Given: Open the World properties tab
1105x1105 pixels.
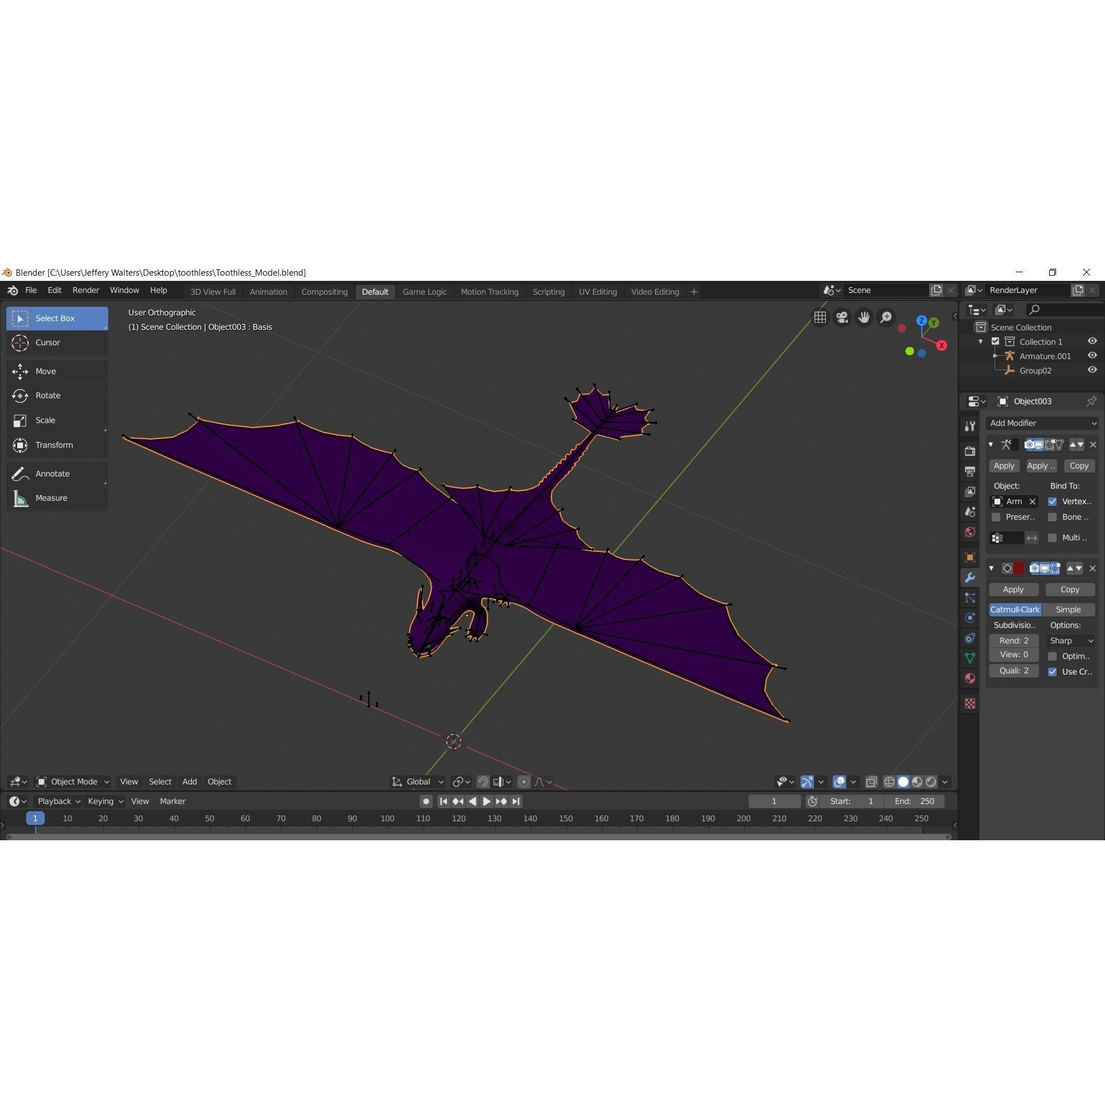Looking at the screenshot, I should 970,532.
